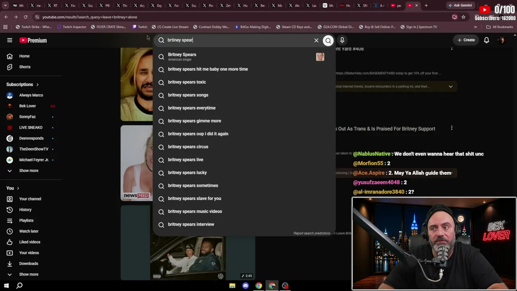This screenshot has height=291, width=517.
Task: Open the account avatar menu
Action: click(502, 40)
